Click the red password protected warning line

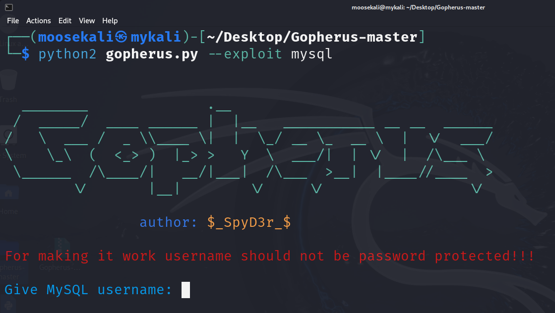tap(270, 256)
